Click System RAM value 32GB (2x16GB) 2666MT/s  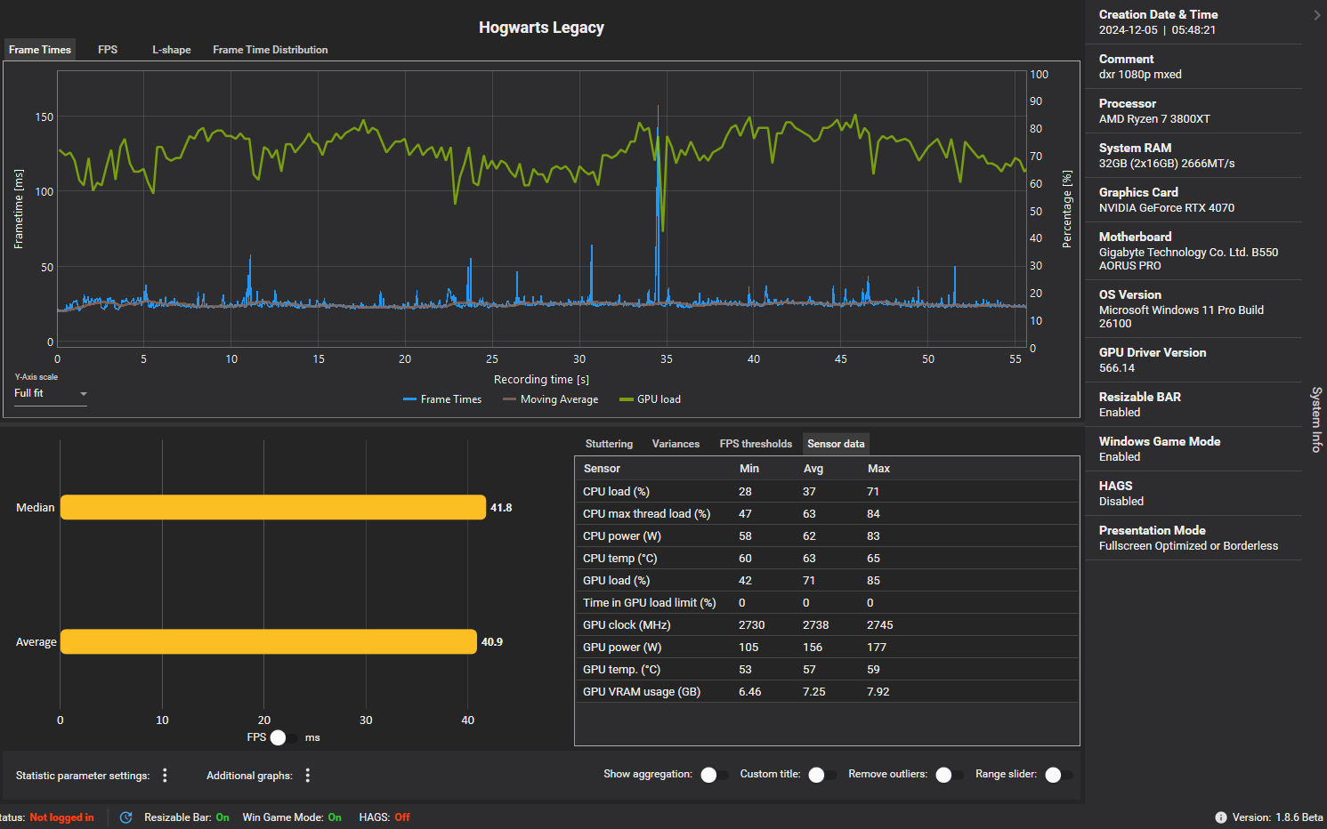[1167, 164]
